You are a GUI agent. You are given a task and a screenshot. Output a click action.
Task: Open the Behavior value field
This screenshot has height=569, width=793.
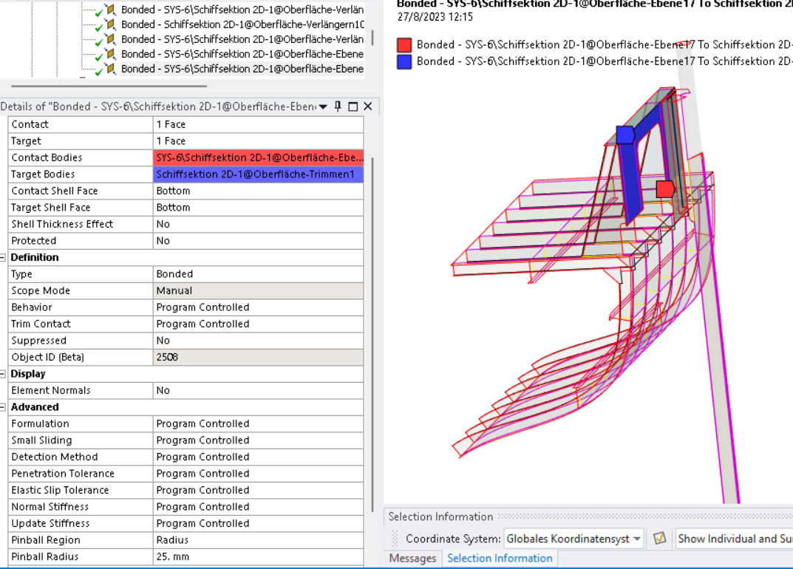[x=259, y=307]
